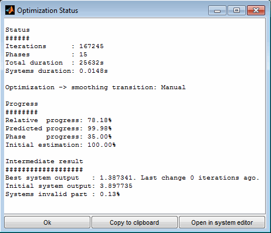Open status in system editor
The image size is (271, 233).
(x=222, y=222)
